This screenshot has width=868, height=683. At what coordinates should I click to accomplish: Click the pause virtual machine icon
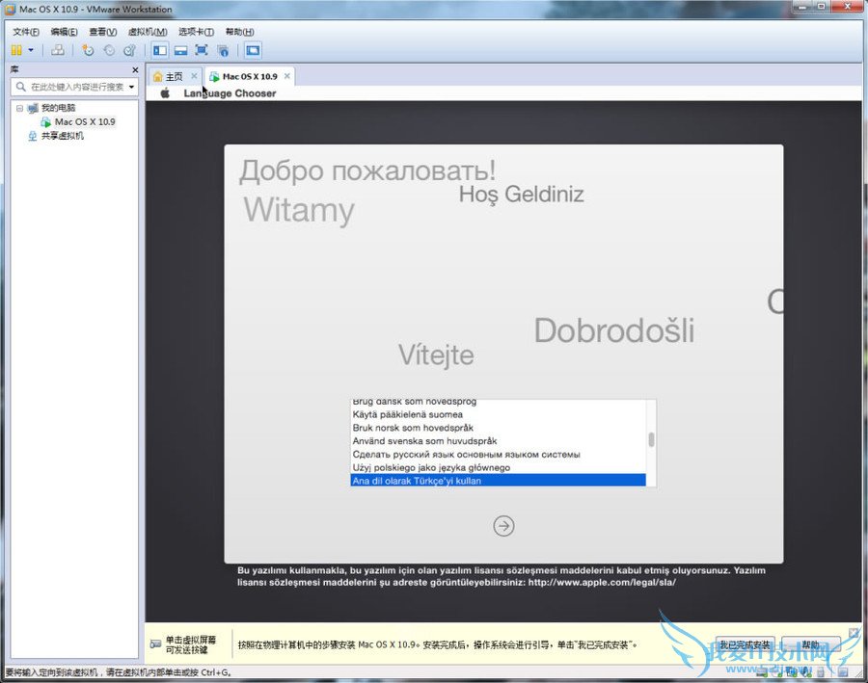coord(15,50)
